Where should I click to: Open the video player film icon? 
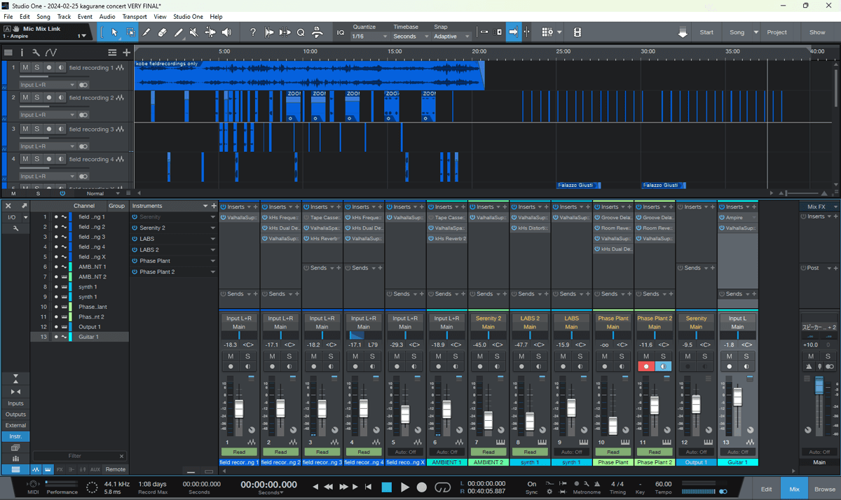[x=577, y=32]
